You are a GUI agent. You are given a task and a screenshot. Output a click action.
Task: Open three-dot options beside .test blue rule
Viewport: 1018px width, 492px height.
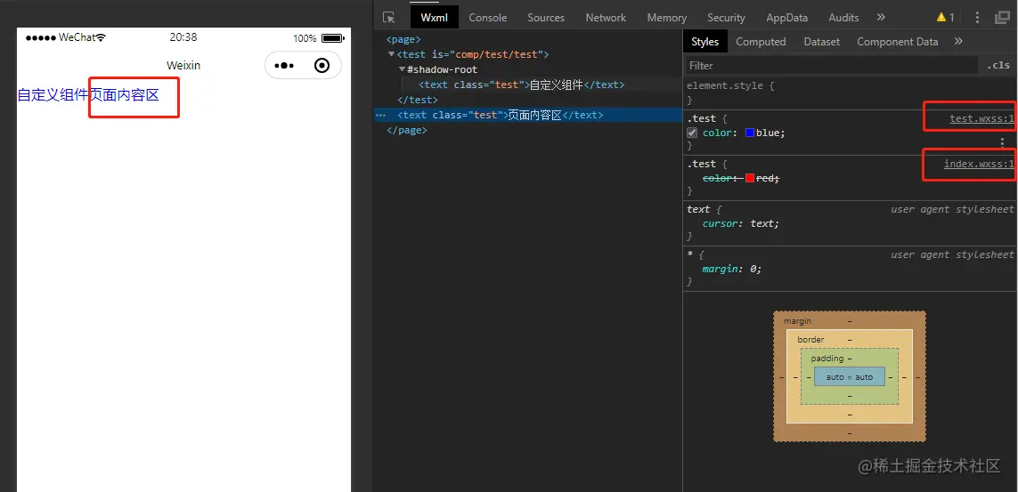pyautogui.click(x=1002, y=142)
